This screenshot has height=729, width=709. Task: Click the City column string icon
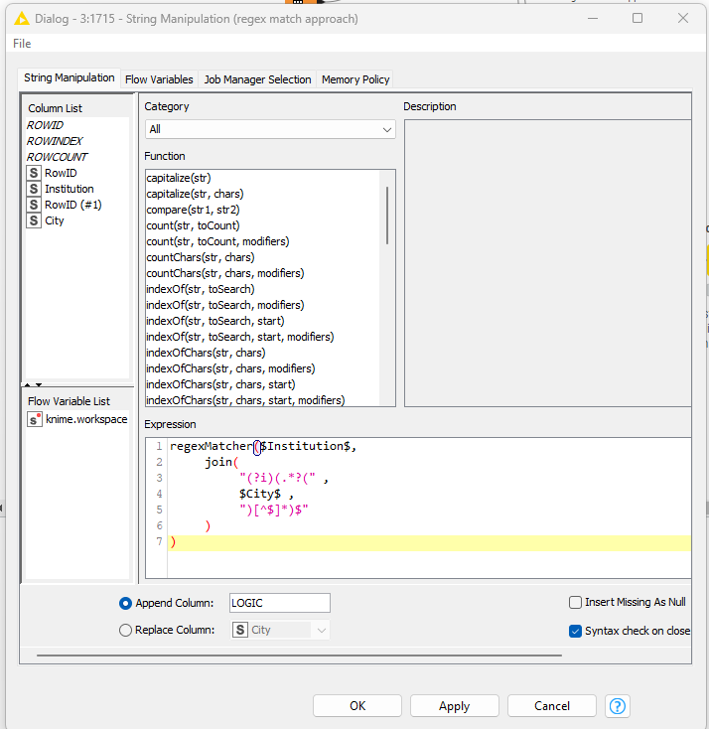[x=34, y=220]
